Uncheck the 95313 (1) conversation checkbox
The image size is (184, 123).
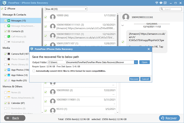[x=46, y=111]
